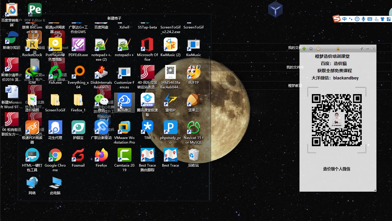
Task: Click the note's QR code image
Action: pyautogui.click(x=337, y=120)
